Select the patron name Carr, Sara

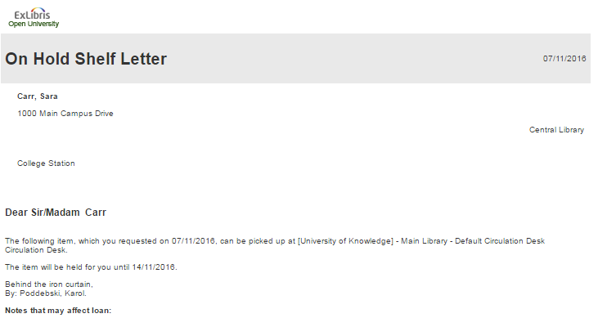coord(38,96)
